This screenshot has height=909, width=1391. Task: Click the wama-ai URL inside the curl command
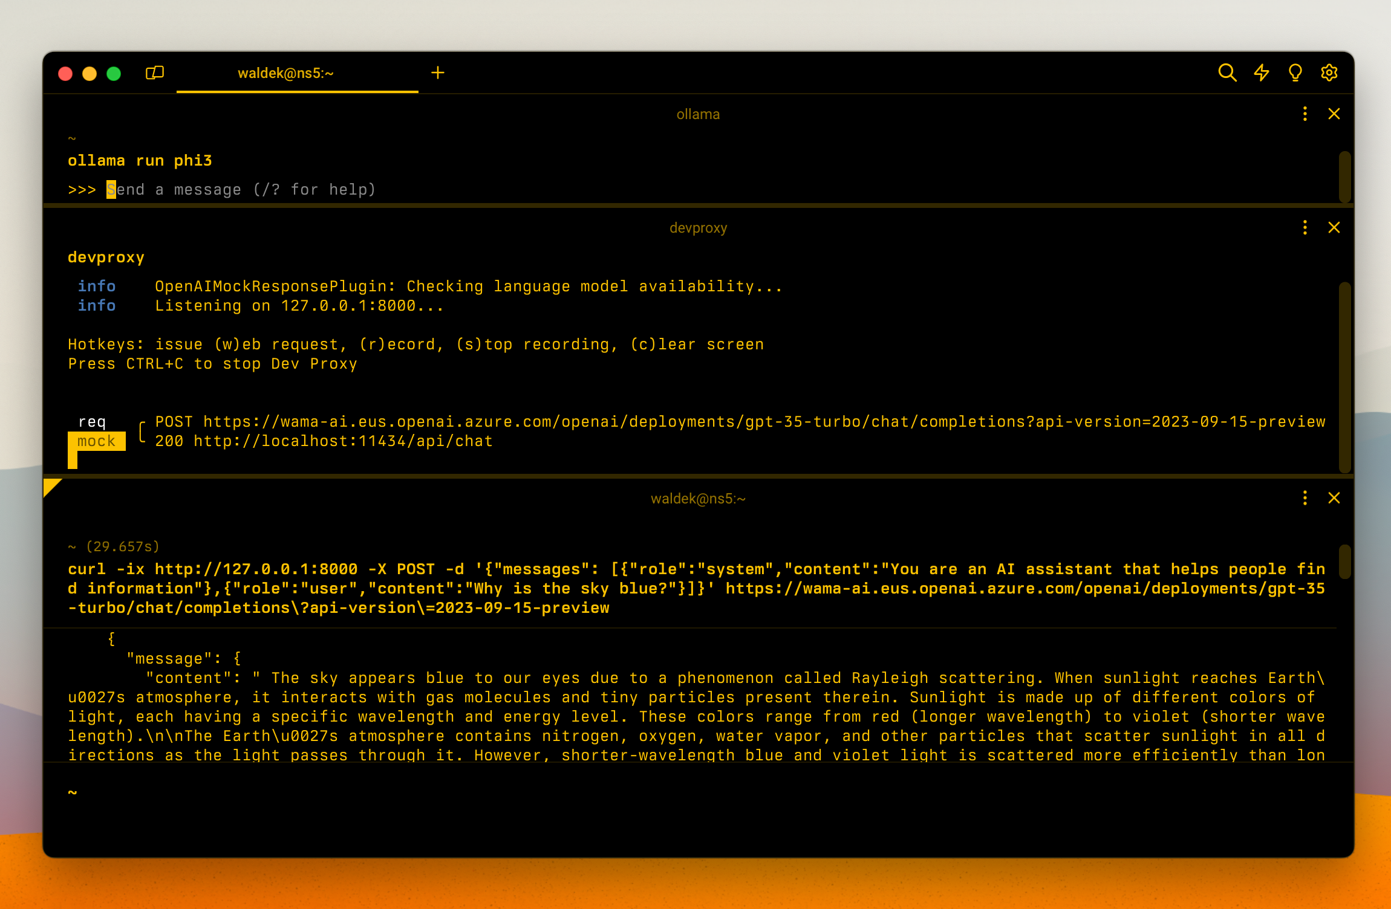(1028, 588)
